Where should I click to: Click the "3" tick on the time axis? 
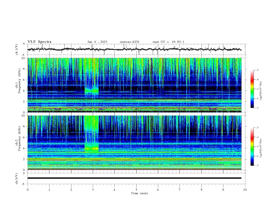click(x=93, y=190)
